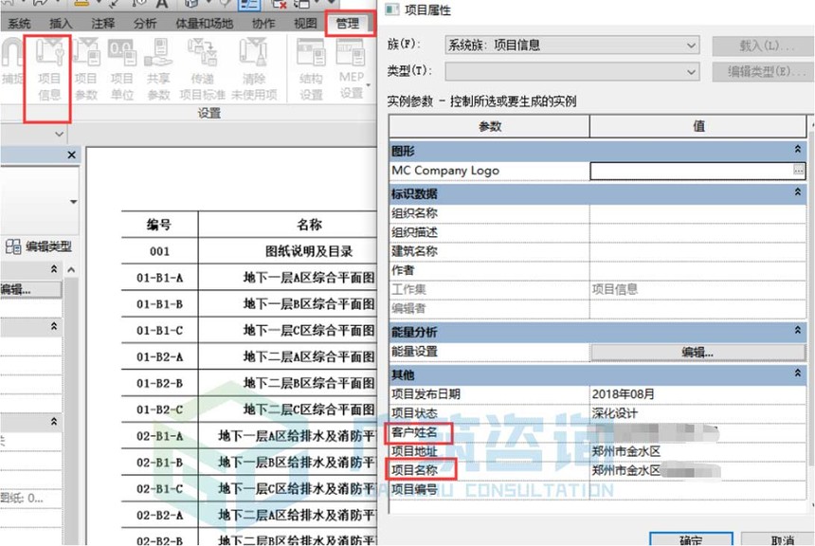Click the 能量设置 编辑... button

pyautogui.click(x=697, y=352)
